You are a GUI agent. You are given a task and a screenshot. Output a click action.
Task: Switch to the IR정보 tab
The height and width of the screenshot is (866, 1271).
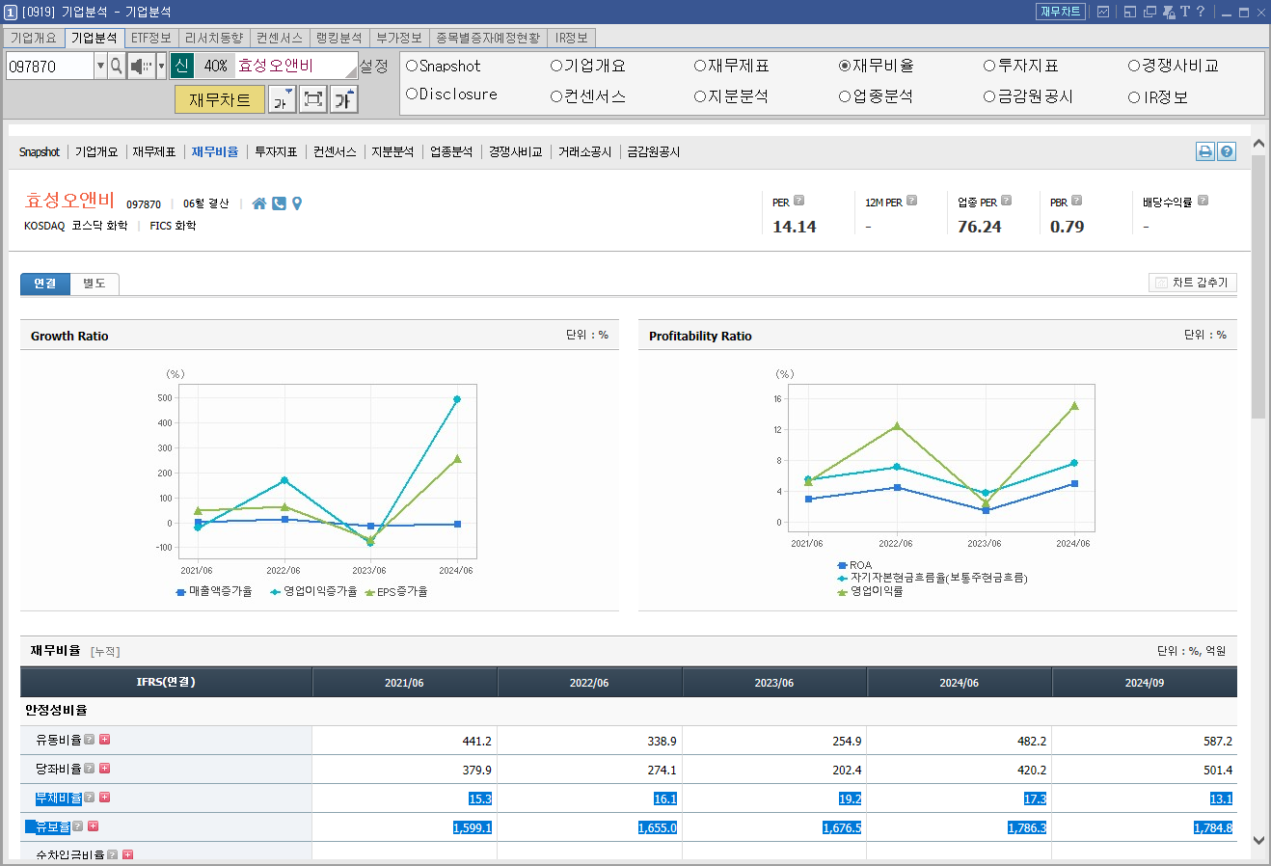572,38
